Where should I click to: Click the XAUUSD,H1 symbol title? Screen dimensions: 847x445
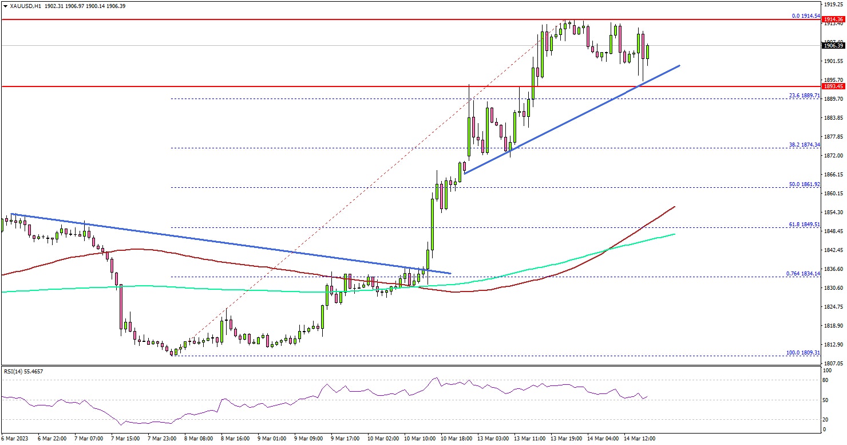[18, 5]
